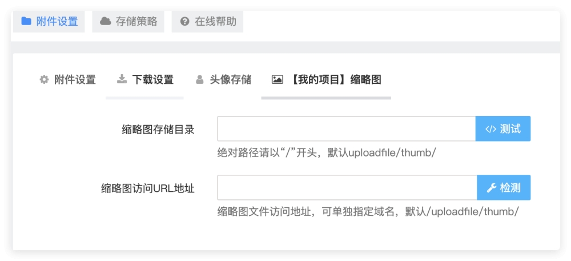The image size is (571, 261).
Task: Open the 头像存储 sub-tab
Action: pos(223,79)
